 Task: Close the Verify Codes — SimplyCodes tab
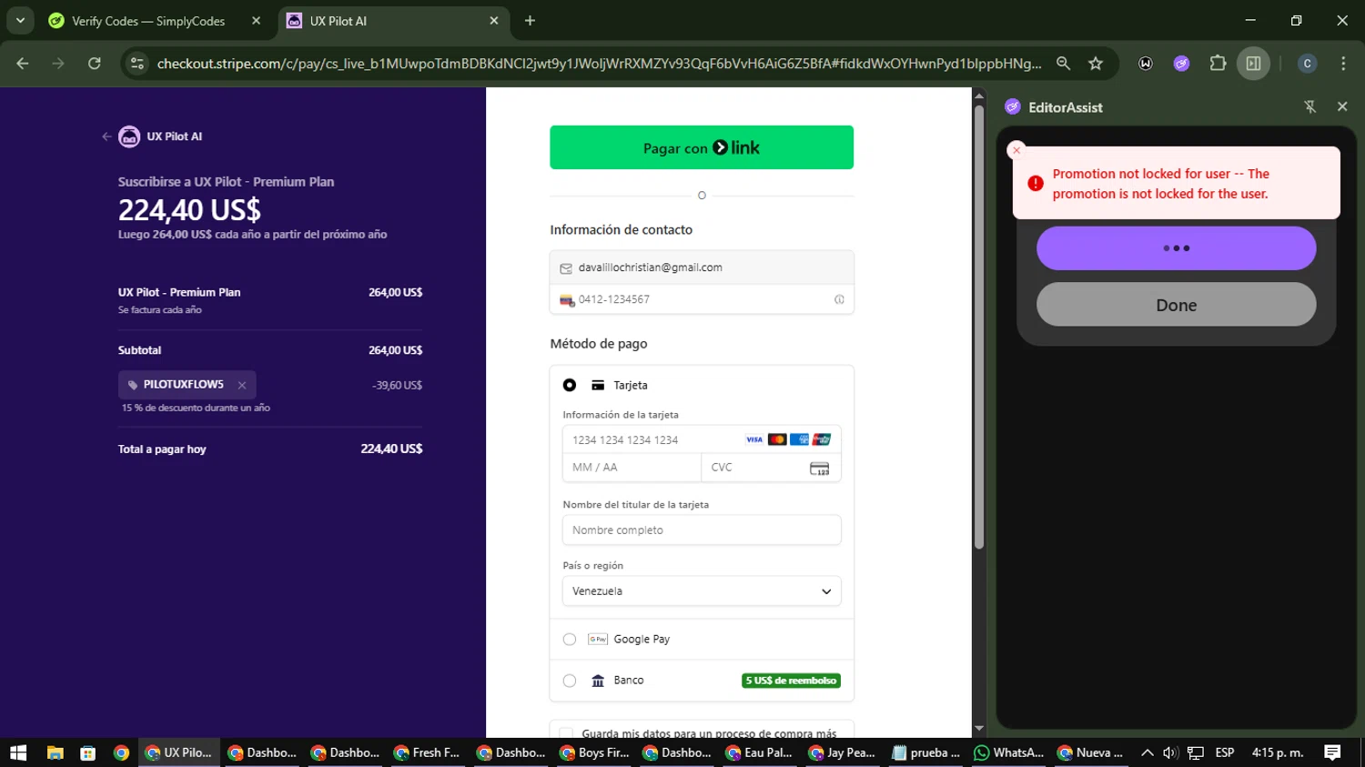coord(256,21)
